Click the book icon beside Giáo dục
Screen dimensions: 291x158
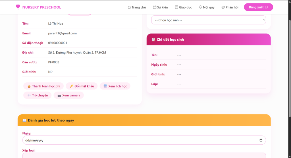click(176, 7)
